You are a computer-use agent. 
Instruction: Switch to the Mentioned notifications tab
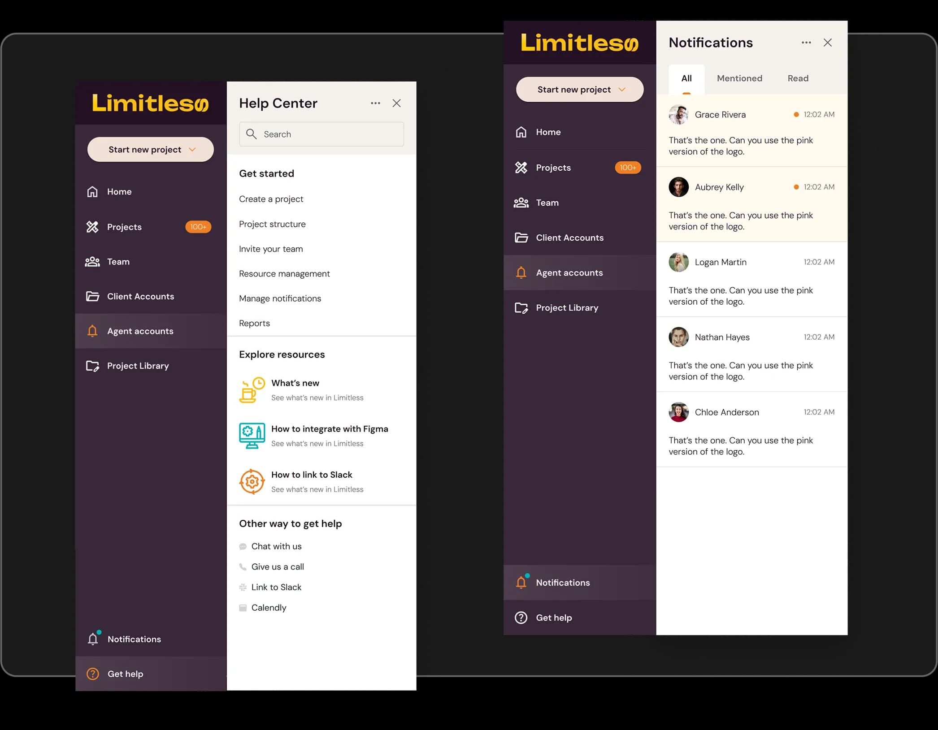click(x=739, y=78)
